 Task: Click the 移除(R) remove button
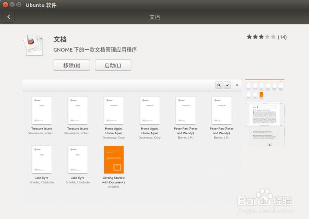72,65
